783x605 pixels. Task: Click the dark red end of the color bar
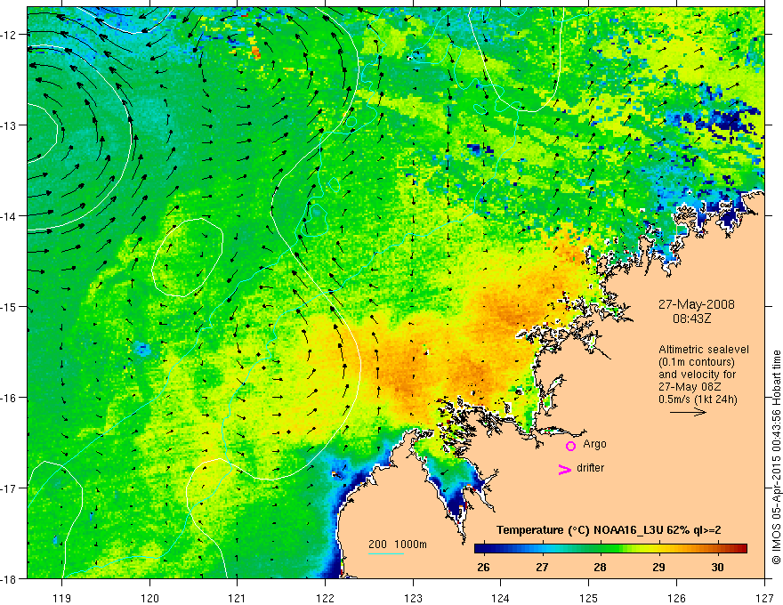[741, 549]
